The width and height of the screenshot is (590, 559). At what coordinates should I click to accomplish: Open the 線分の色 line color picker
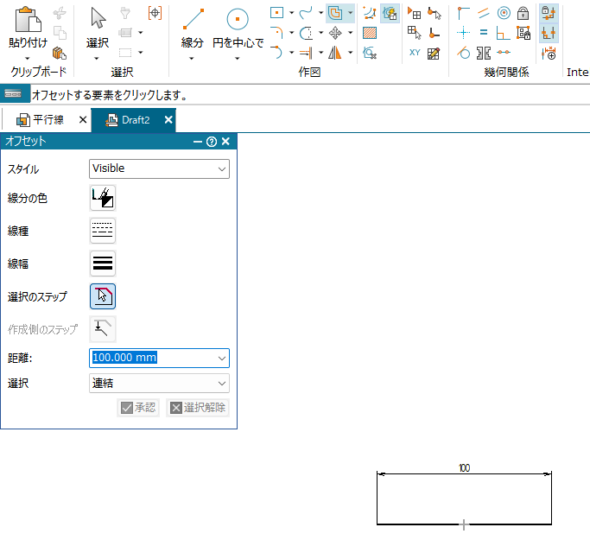103,198
